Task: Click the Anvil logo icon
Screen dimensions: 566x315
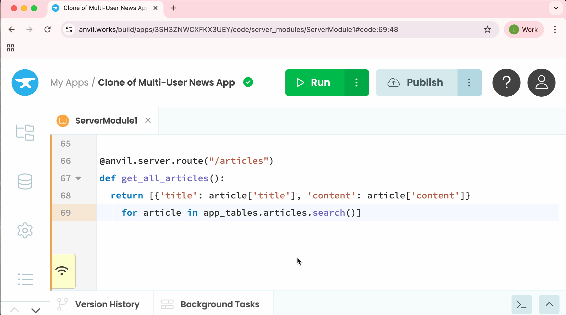Action: pyautogui.click(x=25, y=83)
